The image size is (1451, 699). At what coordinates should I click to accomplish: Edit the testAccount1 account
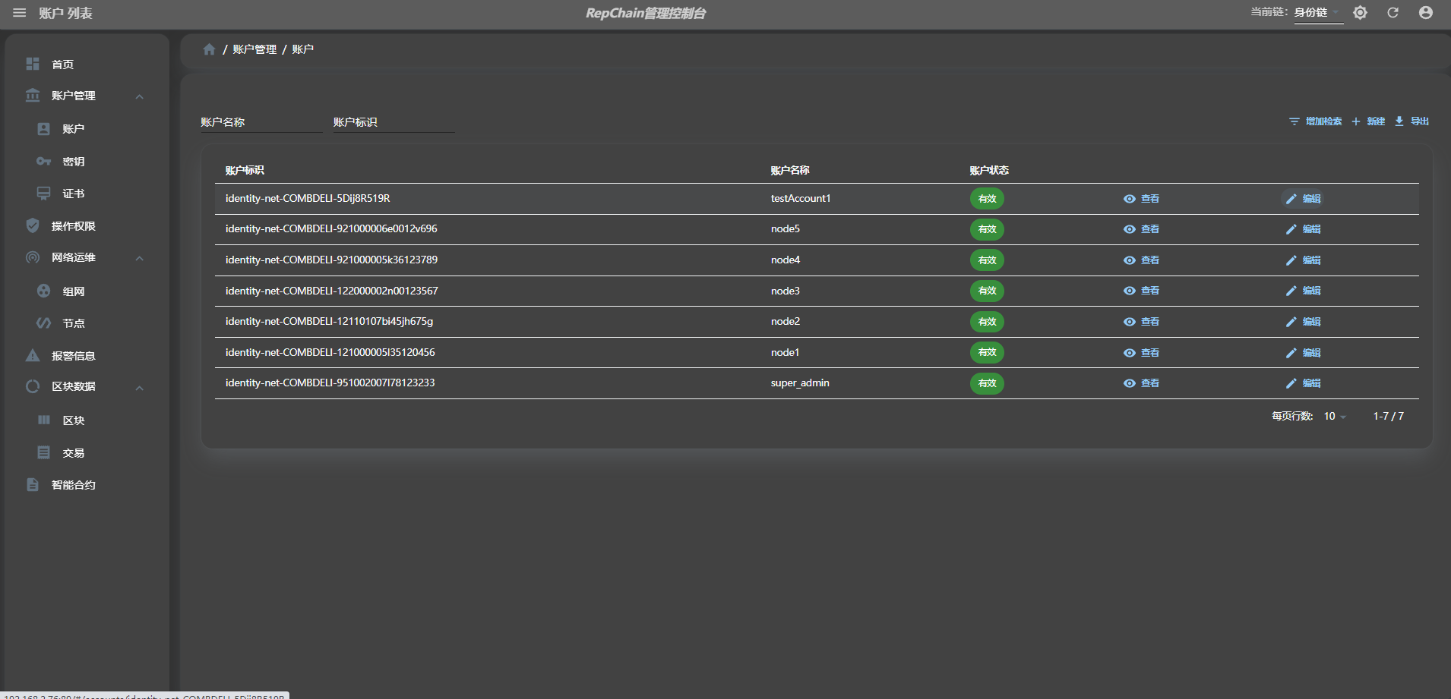click(1303, 199)
